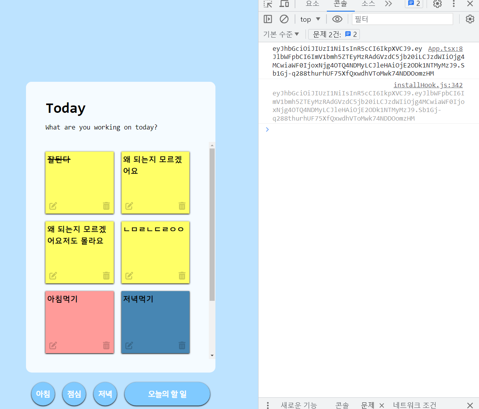
Task: Open the issues counter badge in tab bar
Action: coord(414,3)
